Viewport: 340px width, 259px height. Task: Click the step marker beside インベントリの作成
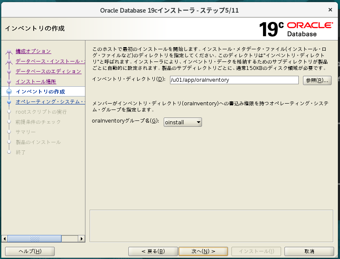click(x=9, y=92)
